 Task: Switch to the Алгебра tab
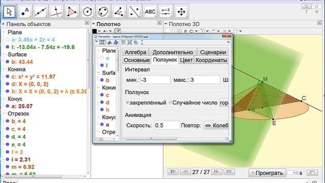[x=136, y=52]
